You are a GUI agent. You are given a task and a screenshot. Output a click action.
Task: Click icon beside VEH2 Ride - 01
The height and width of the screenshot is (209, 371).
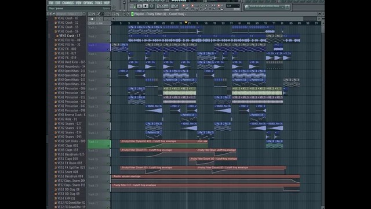tap(56, 119)
